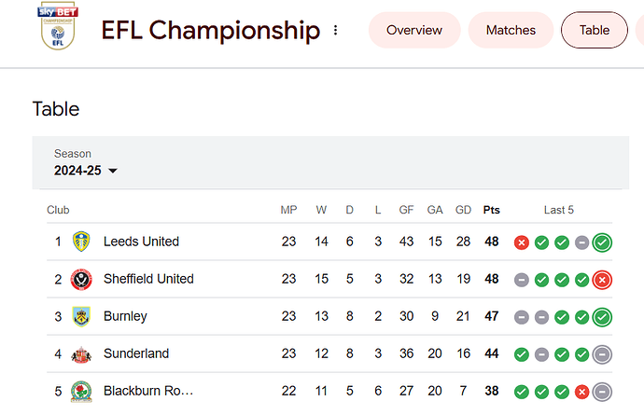
Task: Switch to the Matches tab
Action: click(511, 30)
